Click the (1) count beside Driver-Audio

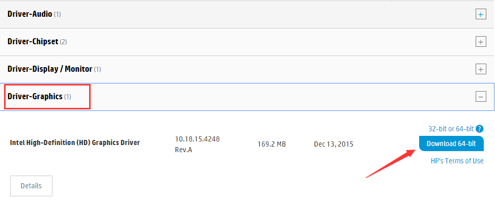pyautogui.click(x=57, y=15)
